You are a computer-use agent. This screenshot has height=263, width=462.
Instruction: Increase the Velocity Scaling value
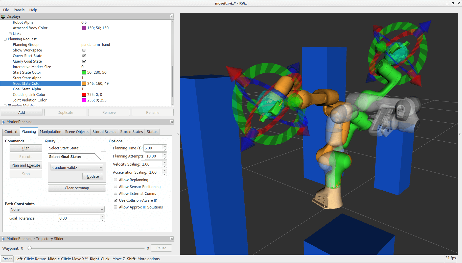(165, 163)
